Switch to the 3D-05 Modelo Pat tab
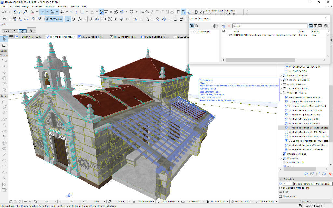This screenshot has width=333, height=208. [92, 37]
